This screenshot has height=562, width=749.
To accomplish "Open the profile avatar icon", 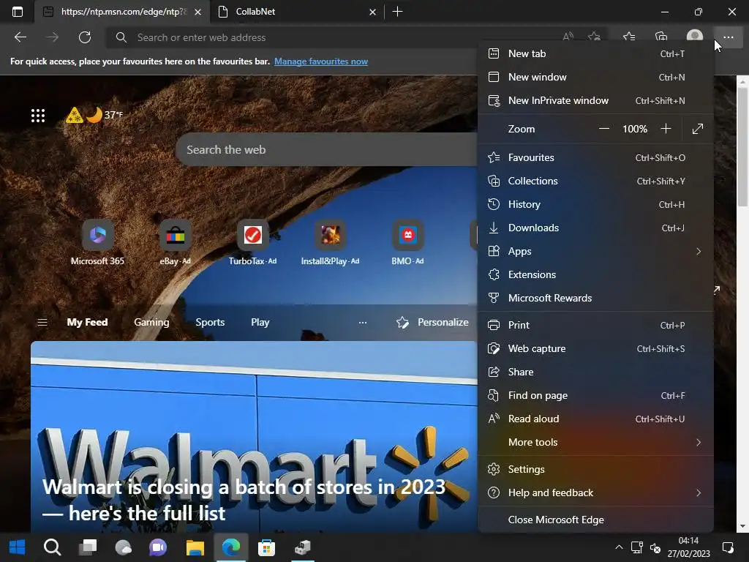I will (695, 37).
